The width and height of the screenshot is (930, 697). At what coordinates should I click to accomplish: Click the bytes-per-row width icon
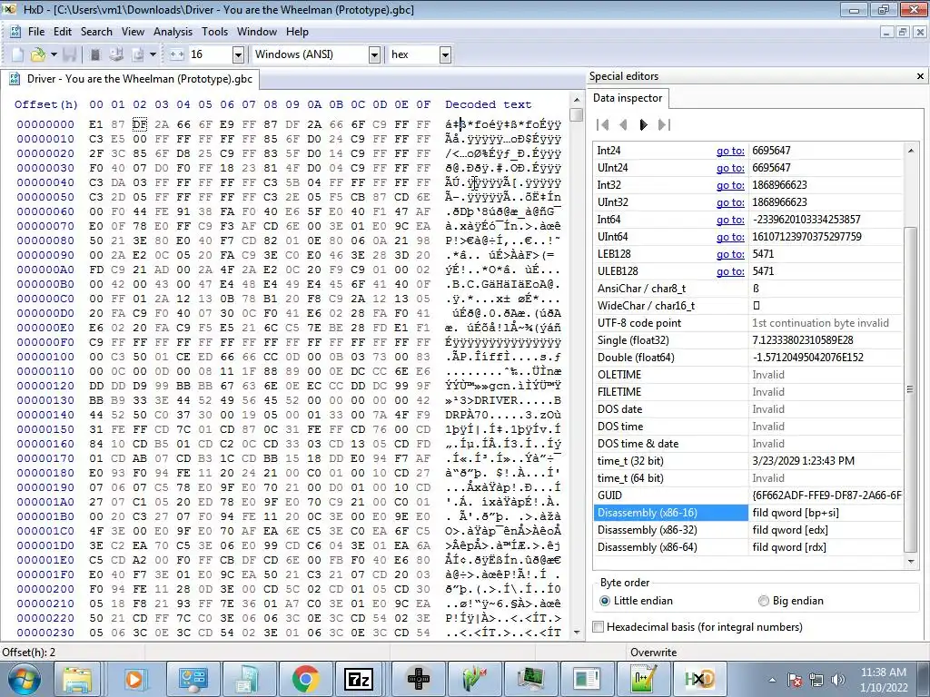177,54
